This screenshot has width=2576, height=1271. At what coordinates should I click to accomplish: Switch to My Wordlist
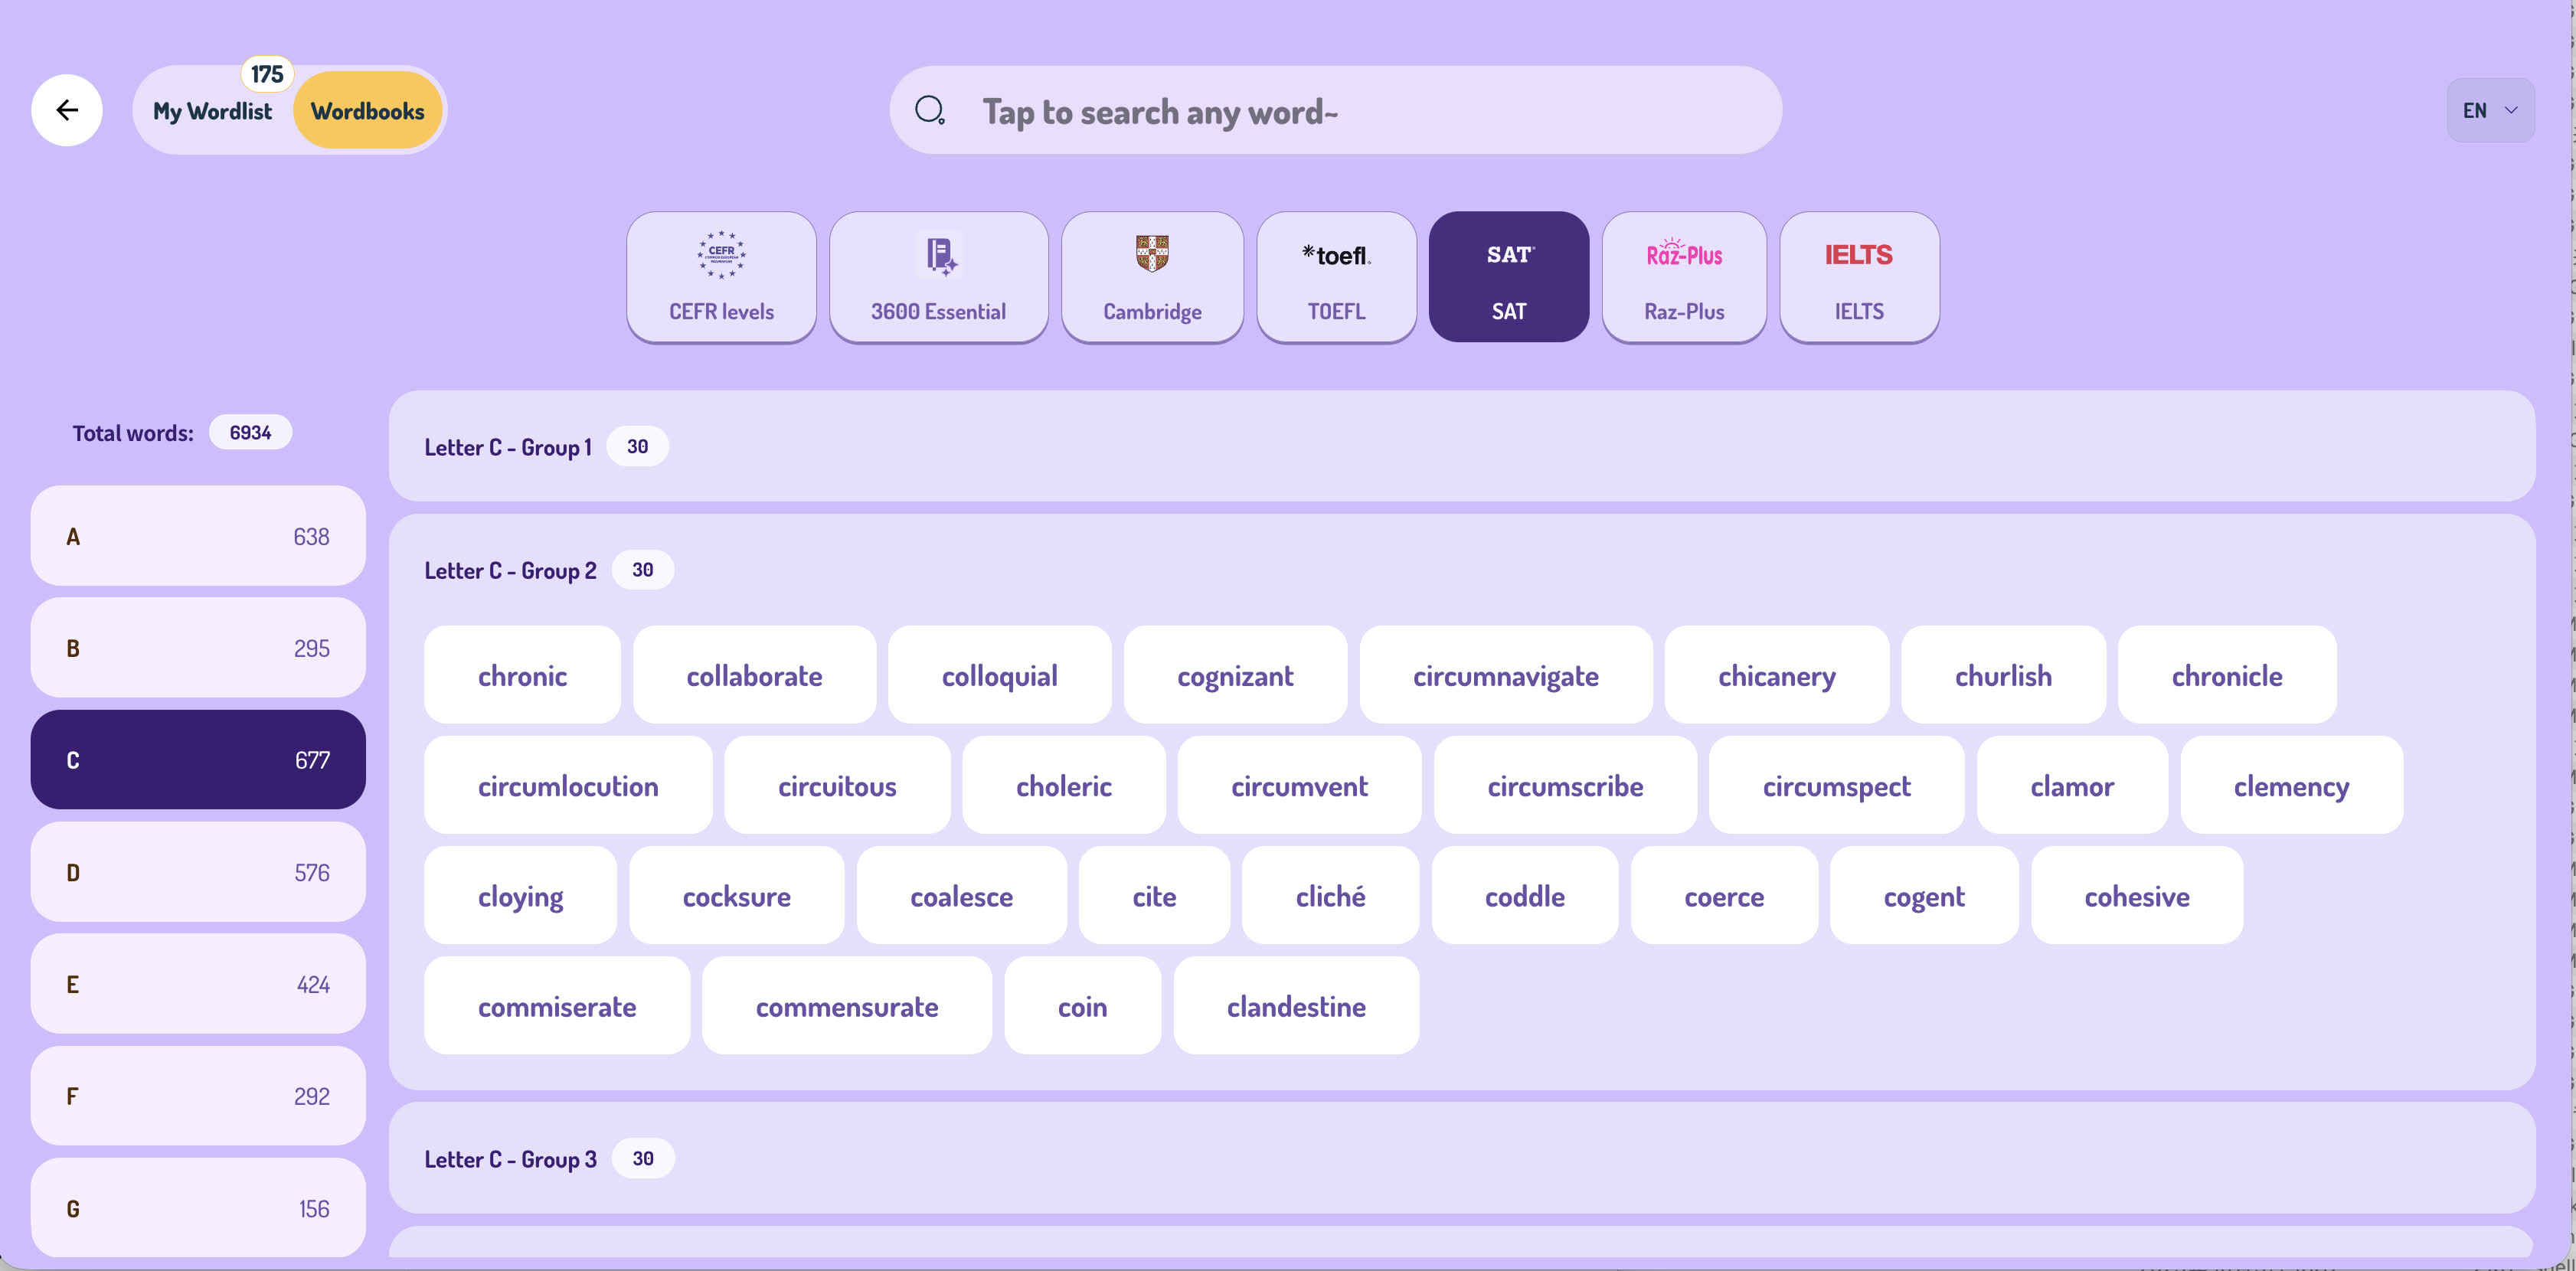212,111
